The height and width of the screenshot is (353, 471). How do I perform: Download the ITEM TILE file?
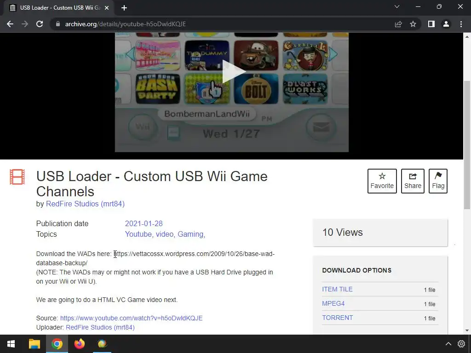pos(337,290)
